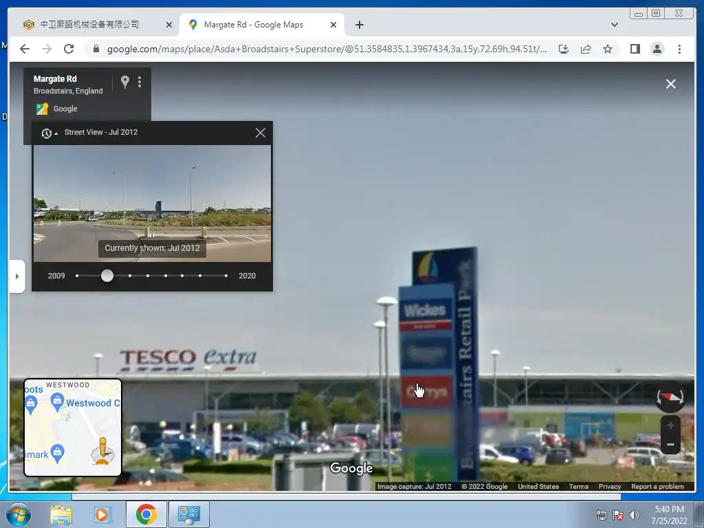Click the volume speaker tray icon
The width and height of the screenshot is (704, 528).
pyautogui.click(x=634, y=515)
